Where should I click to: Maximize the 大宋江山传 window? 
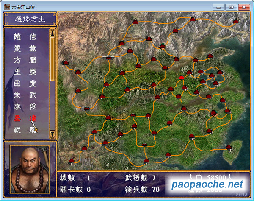(231, 7)
